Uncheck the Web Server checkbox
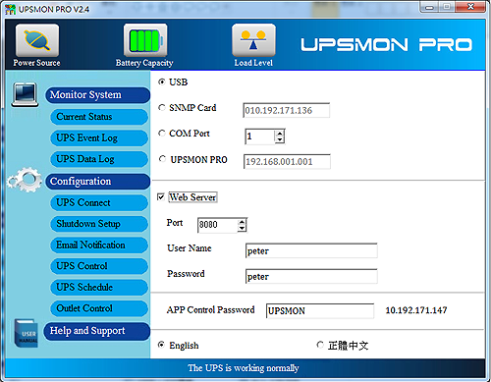 pyautogui.click(x=161, y=196)
